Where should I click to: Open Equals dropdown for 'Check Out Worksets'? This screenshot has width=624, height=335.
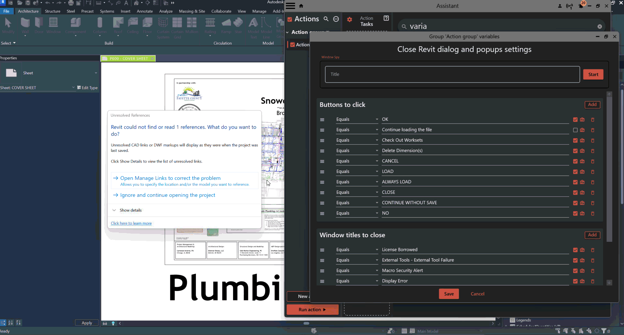tap(357, 140)
